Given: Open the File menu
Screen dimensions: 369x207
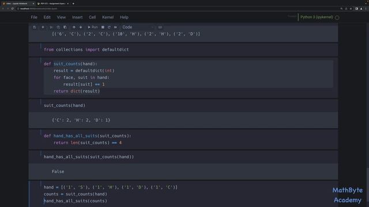Looking at the screenshot, I should [x=34, y=17].
